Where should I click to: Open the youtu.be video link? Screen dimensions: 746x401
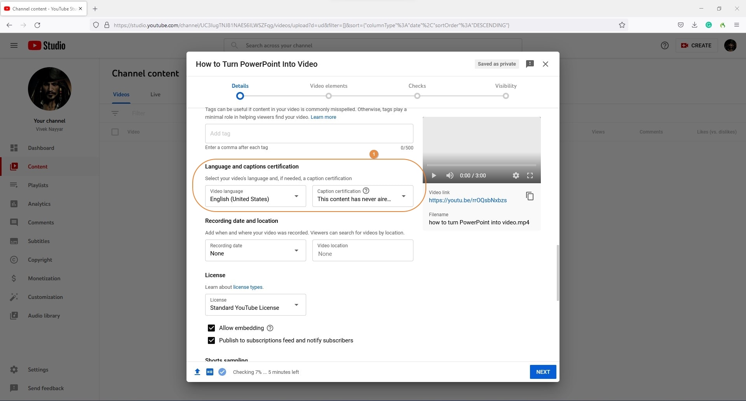tap(468, 200)
